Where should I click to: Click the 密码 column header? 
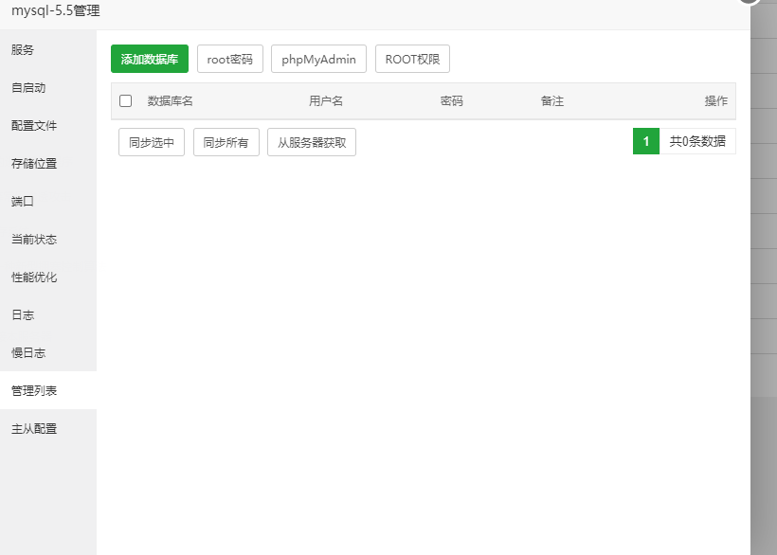(451, 101)
